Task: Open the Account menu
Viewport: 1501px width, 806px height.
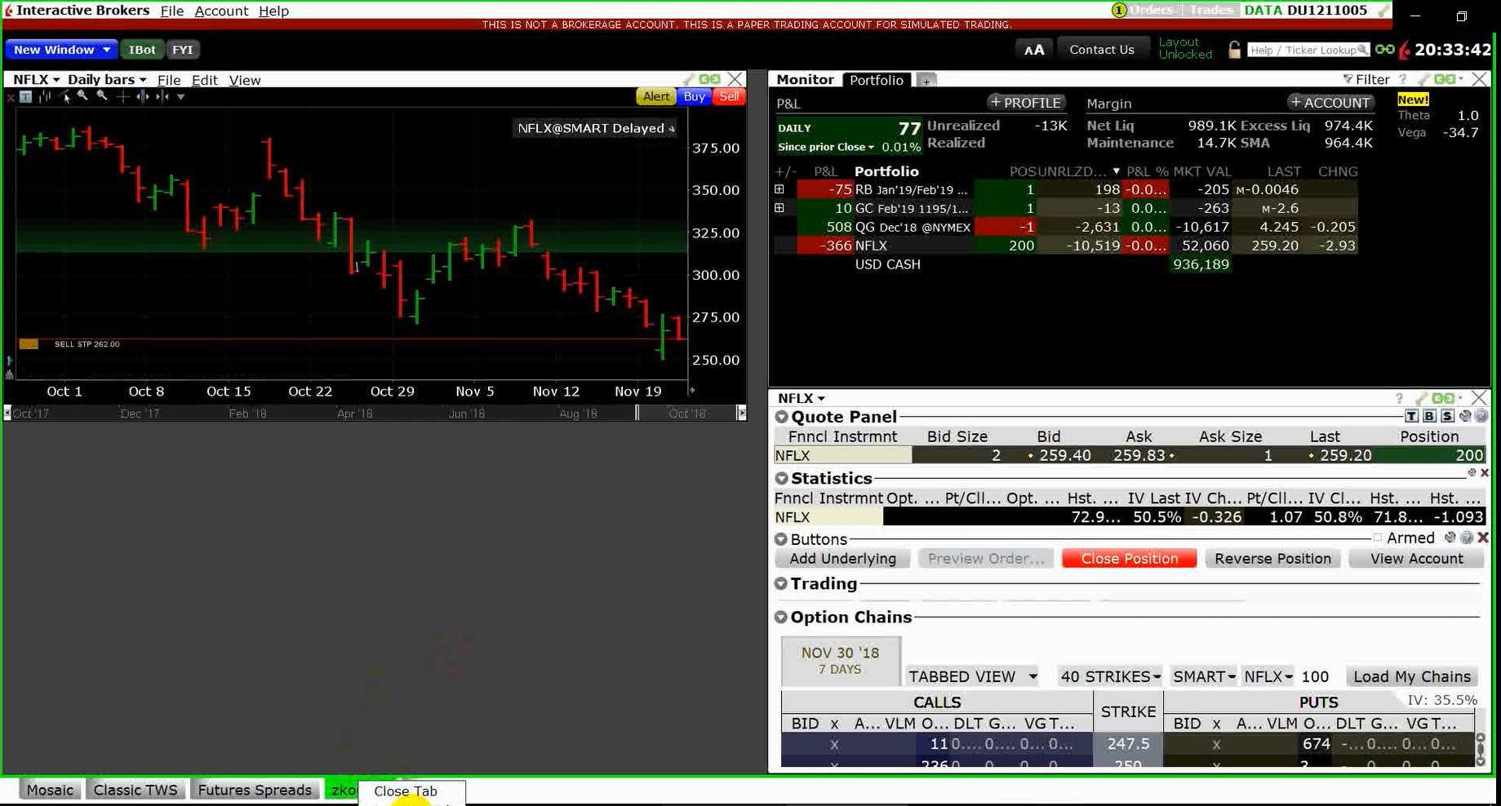Action: [221, 11]
